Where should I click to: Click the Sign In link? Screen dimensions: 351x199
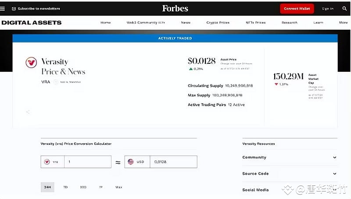[328, 9]
